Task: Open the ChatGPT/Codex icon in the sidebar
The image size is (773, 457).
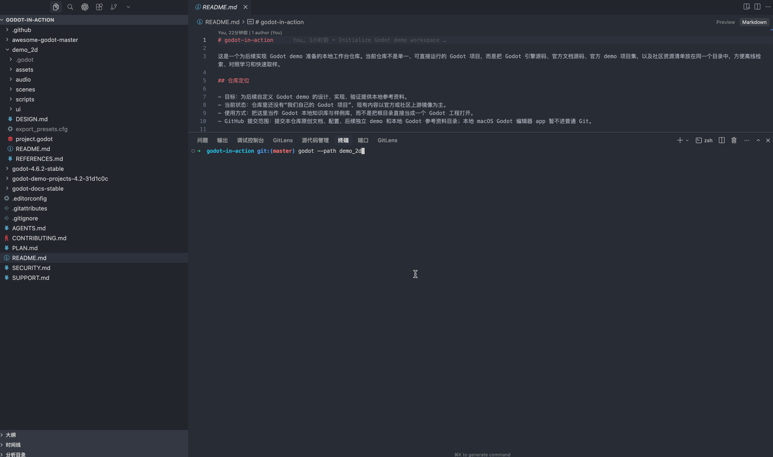Action: pyautogui.click(x=85, y=7)
